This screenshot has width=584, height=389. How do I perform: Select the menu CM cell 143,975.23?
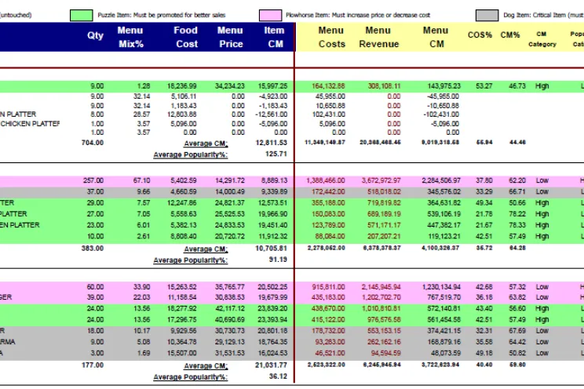[443, 86]
